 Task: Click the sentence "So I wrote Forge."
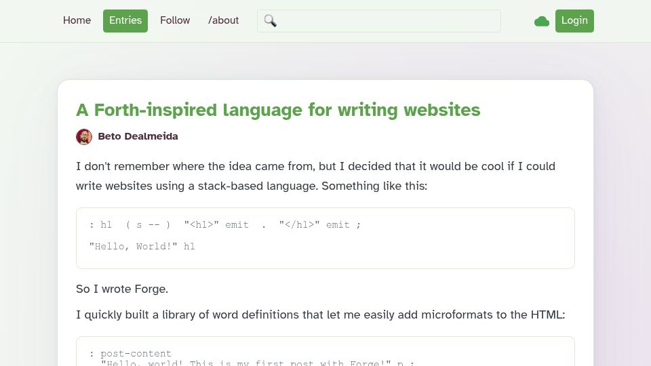(122, 289)
